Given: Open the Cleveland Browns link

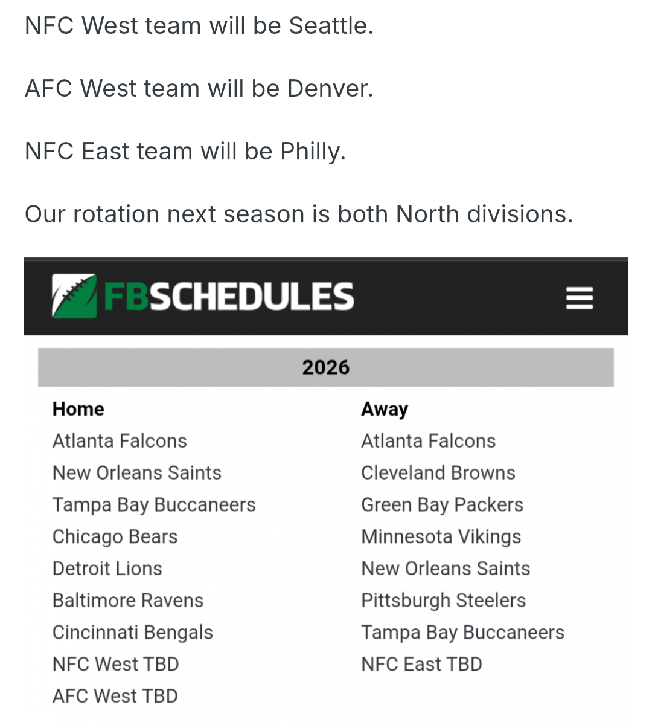Looking at the screenshot, I should (x=438, y=473).
